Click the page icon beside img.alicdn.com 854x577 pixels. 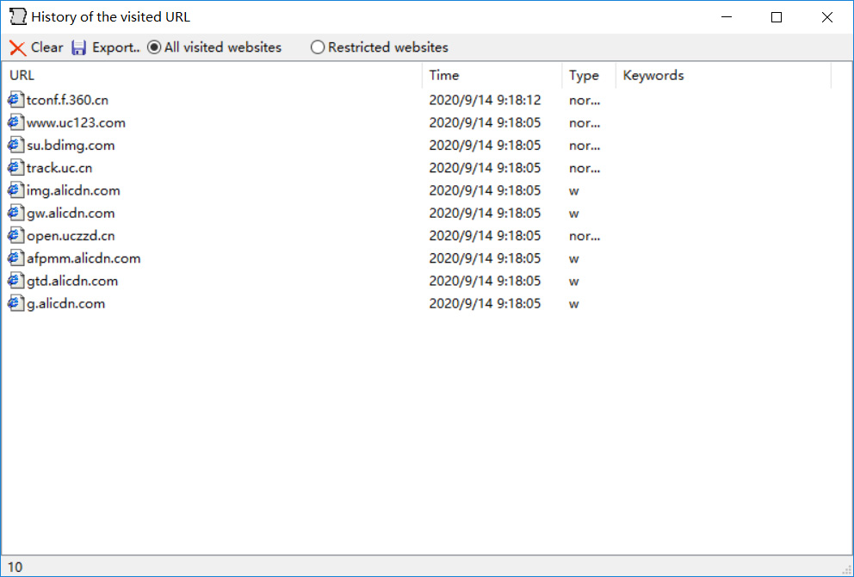coord(16,190)
